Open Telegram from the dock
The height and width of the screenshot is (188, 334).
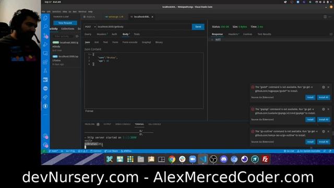tap(255, 159)
